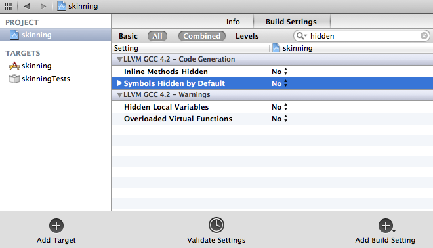Clear the search field with the X icon
The width and height of the screenshot is (433, 248).
point(424,36)
